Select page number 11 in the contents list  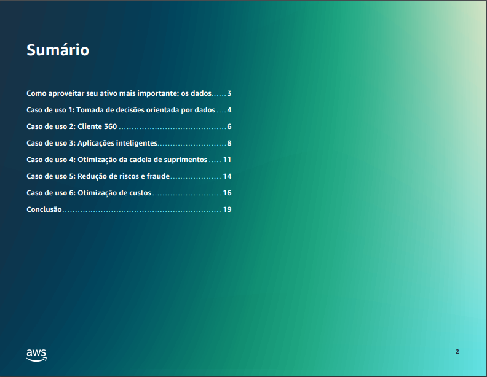pos(227,160)
